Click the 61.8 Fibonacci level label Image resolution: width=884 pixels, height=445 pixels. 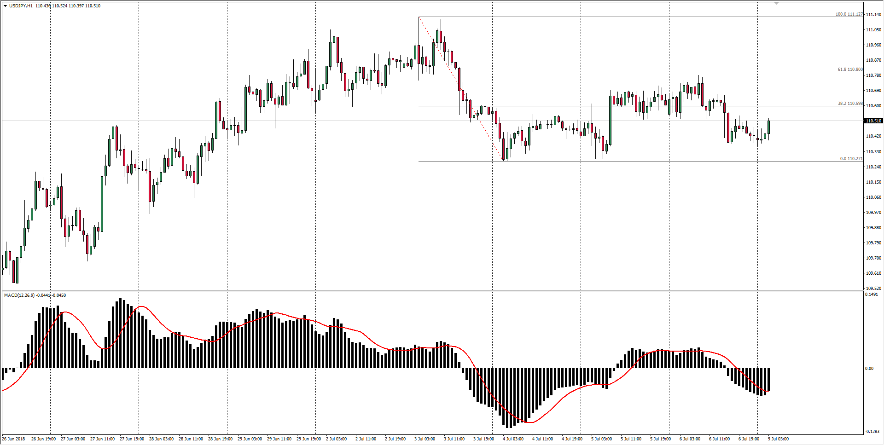point(850,69)
